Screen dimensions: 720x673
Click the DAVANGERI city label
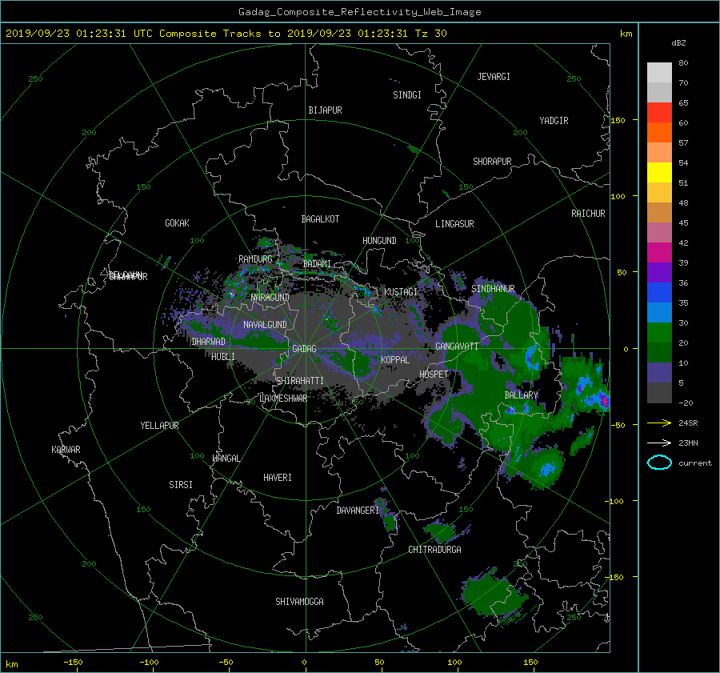(x=358, y=511)
